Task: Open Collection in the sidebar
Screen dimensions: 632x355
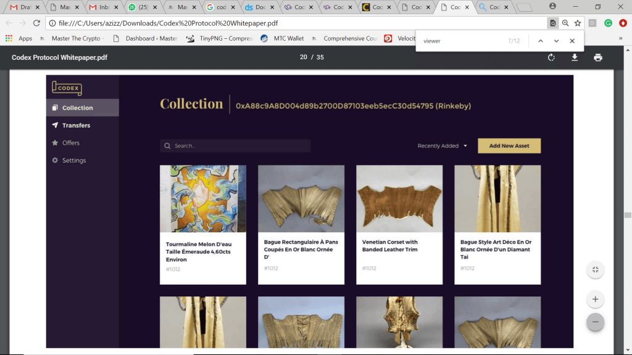Action: (83, 108)
